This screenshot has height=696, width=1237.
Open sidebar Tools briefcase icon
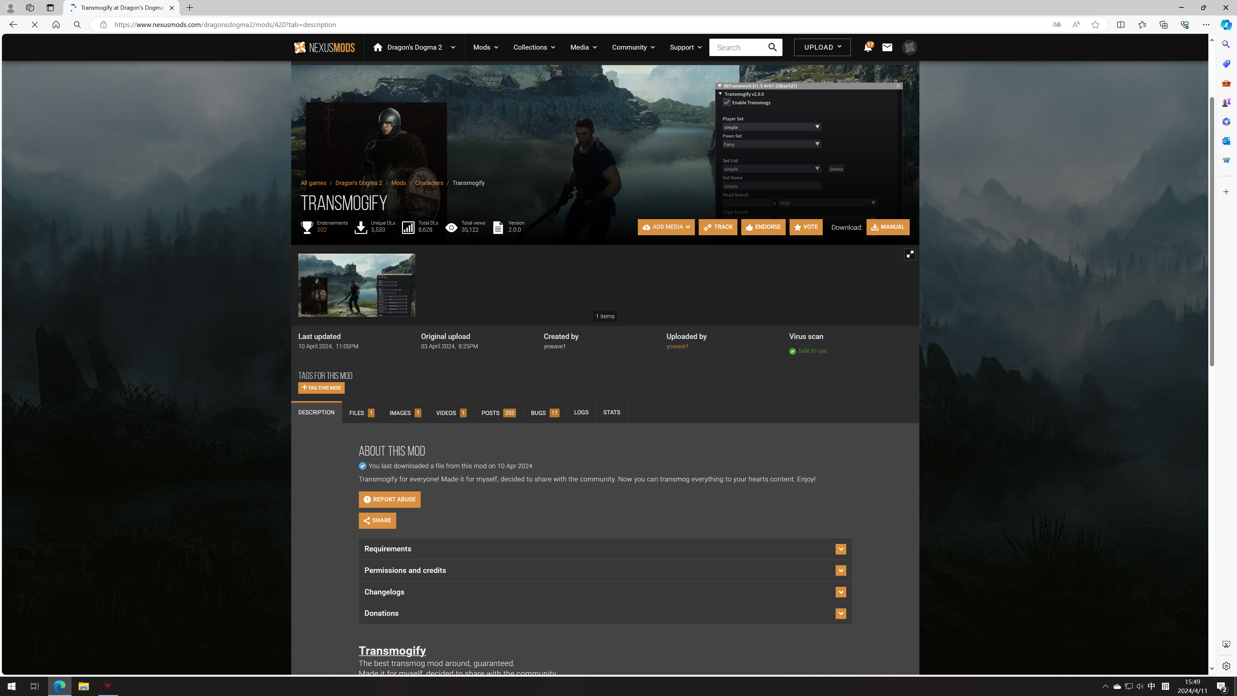[x=1226, y=83]
